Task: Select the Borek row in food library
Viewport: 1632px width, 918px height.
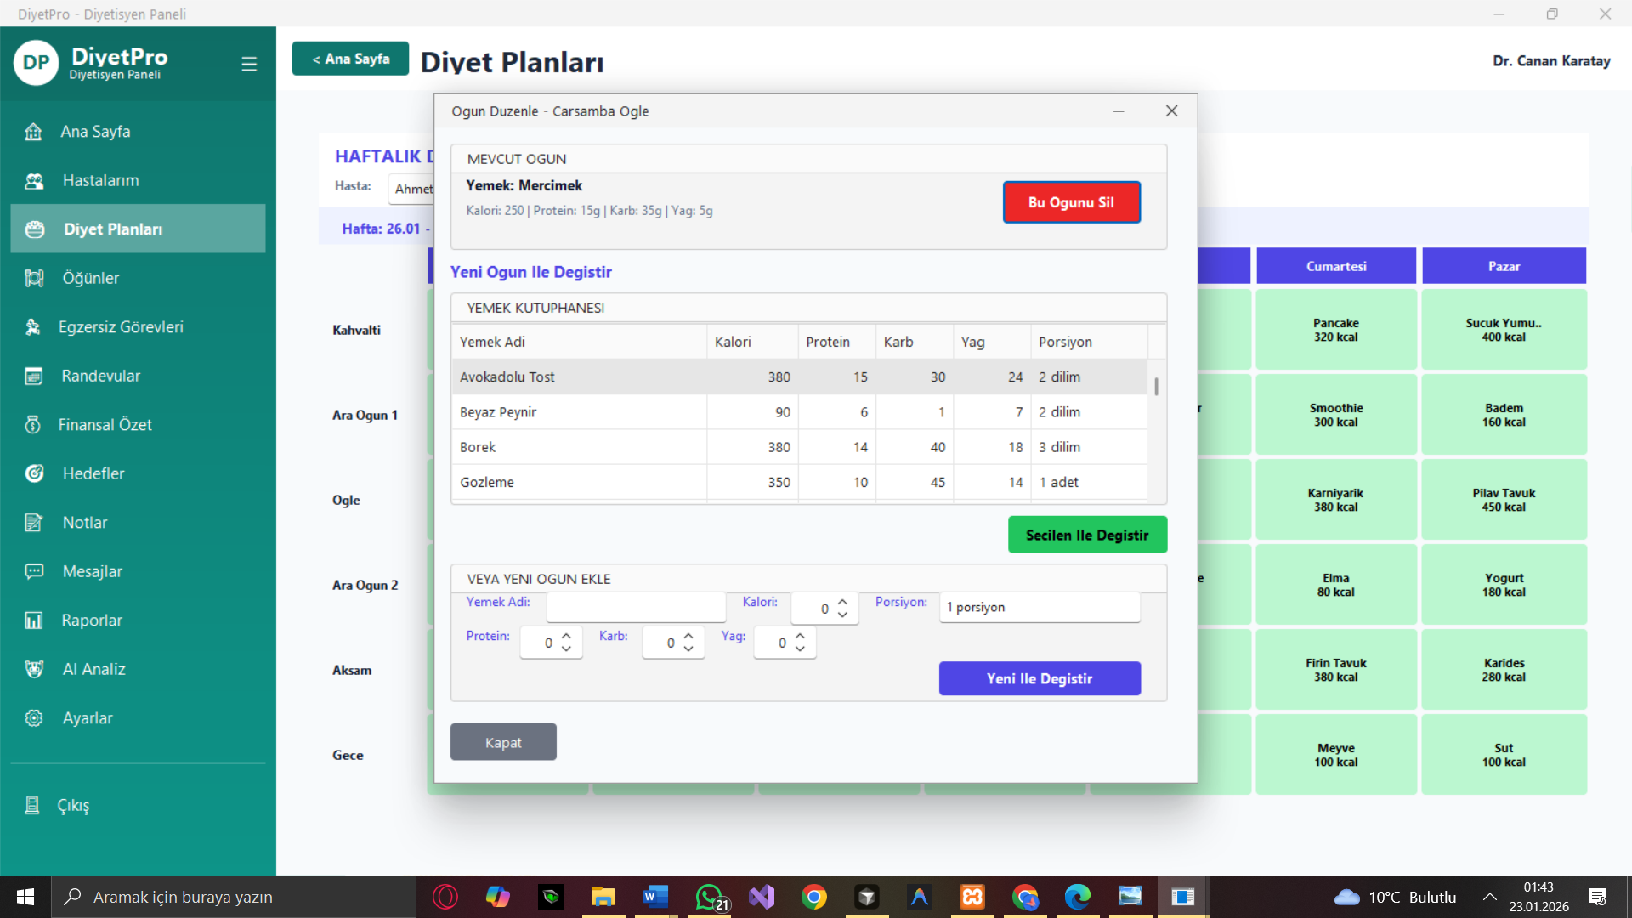Action: point(800,447)
